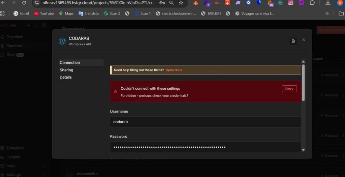345x177 pixels.
Task: Open profile avatar B
Action: [340, 3]
